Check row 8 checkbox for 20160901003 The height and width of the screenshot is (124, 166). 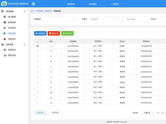pyautogui.click(x=38, y=82)
